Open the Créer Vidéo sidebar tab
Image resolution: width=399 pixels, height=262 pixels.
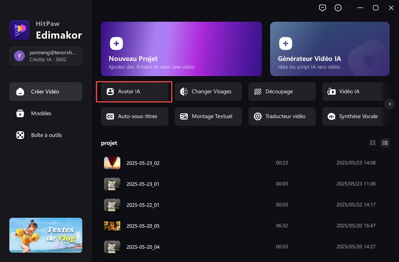[46, 92]
